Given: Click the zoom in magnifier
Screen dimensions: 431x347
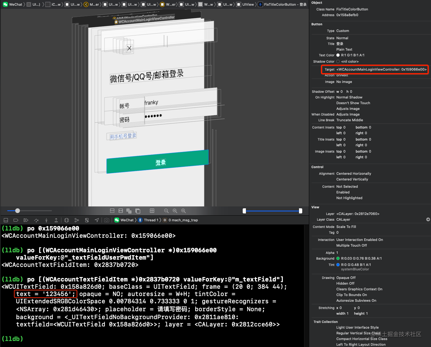Looking at the screenshot, I should tap(184, 211).
